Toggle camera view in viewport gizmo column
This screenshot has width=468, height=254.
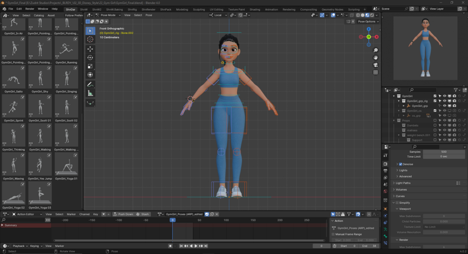click(375, 65)
